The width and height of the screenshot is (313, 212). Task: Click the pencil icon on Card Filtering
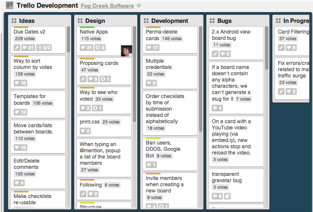tap(281, 48)
